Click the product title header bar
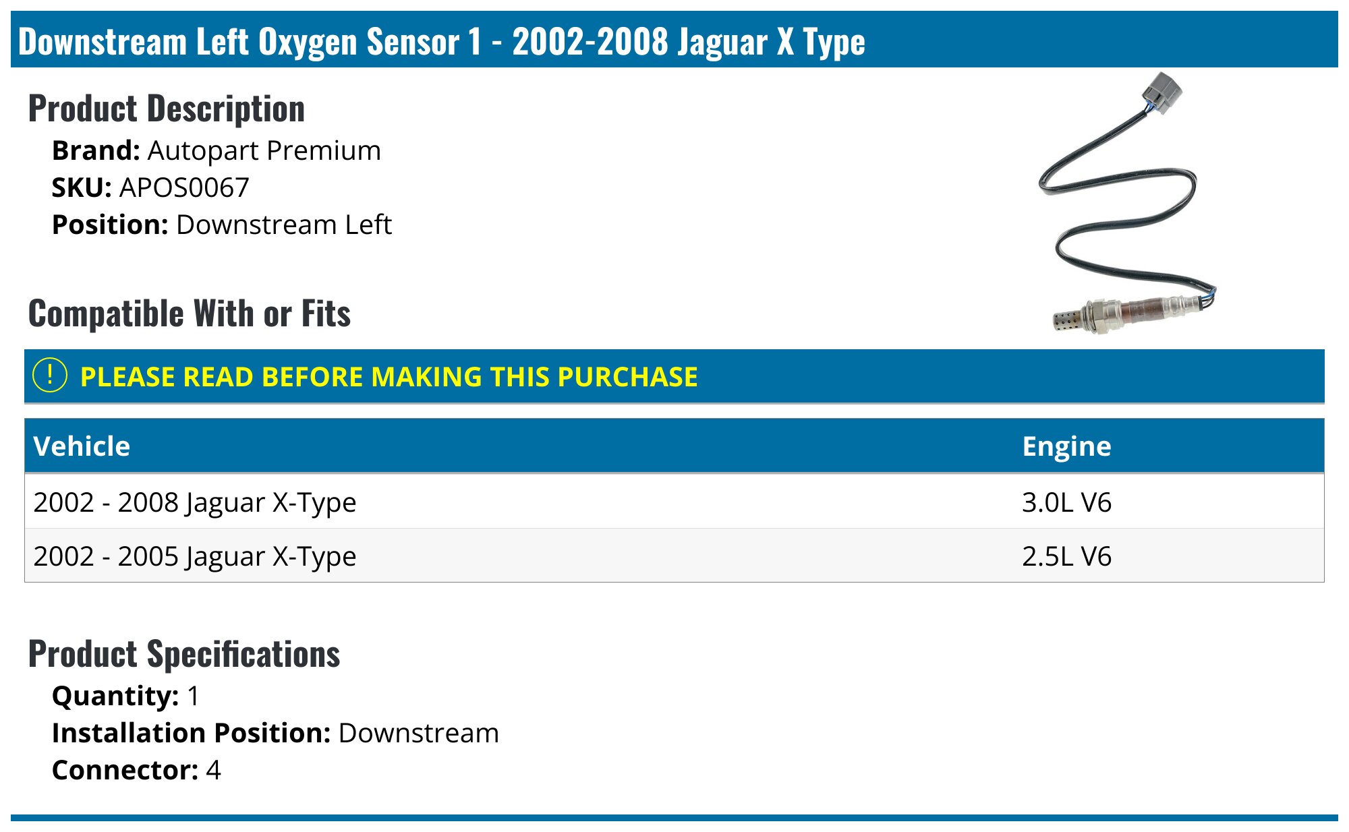This screenshot has width=1349, height=832. (674, 40)
